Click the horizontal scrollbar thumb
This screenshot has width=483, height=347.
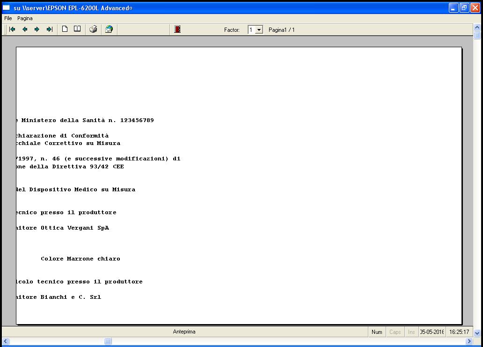[108, 341]
